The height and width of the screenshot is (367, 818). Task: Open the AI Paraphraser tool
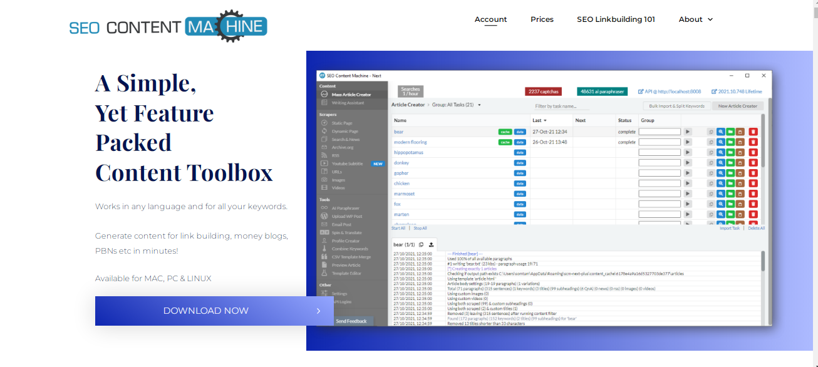coord(346,208)
